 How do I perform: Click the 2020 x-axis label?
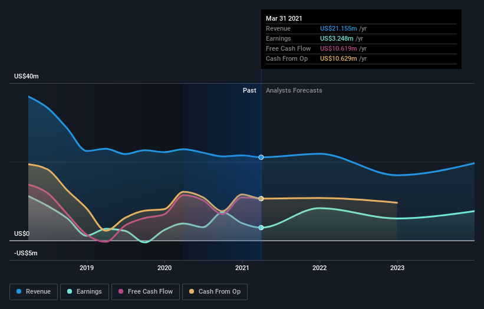(164, 268)
